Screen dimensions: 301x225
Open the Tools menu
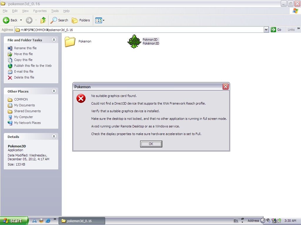tap(55, 11)
